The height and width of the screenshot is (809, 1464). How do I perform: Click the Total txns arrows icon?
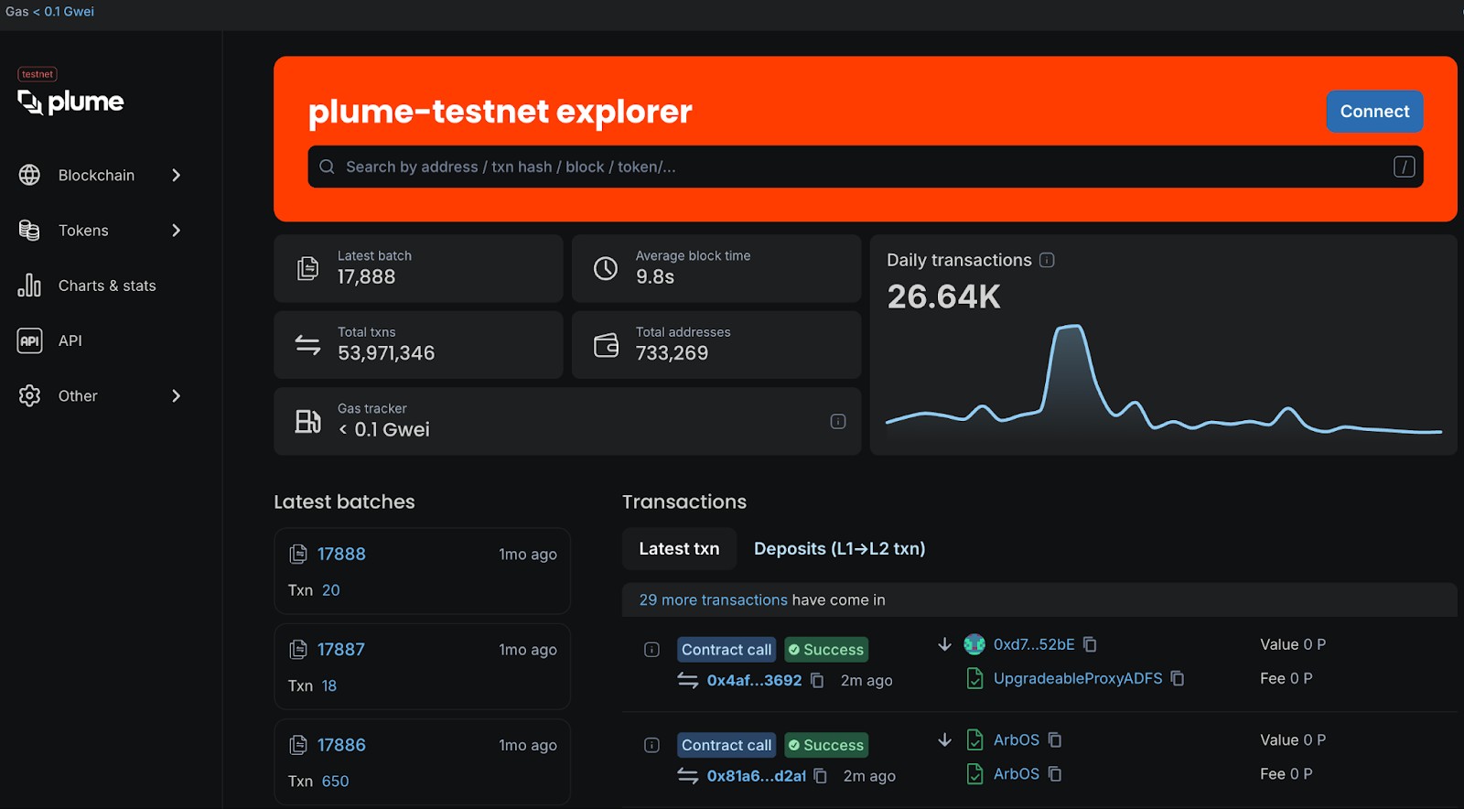307,345
